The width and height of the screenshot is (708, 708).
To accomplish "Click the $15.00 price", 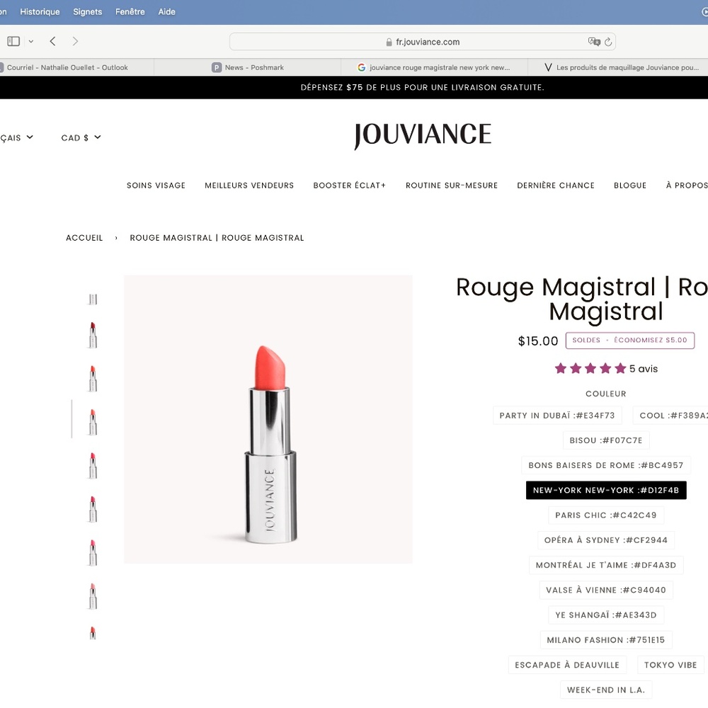I will [x=538, y=341].
